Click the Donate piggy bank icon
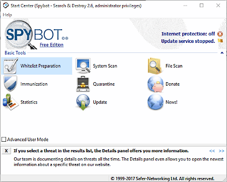The height and width of the screenshot is (182, 227). 156,84
